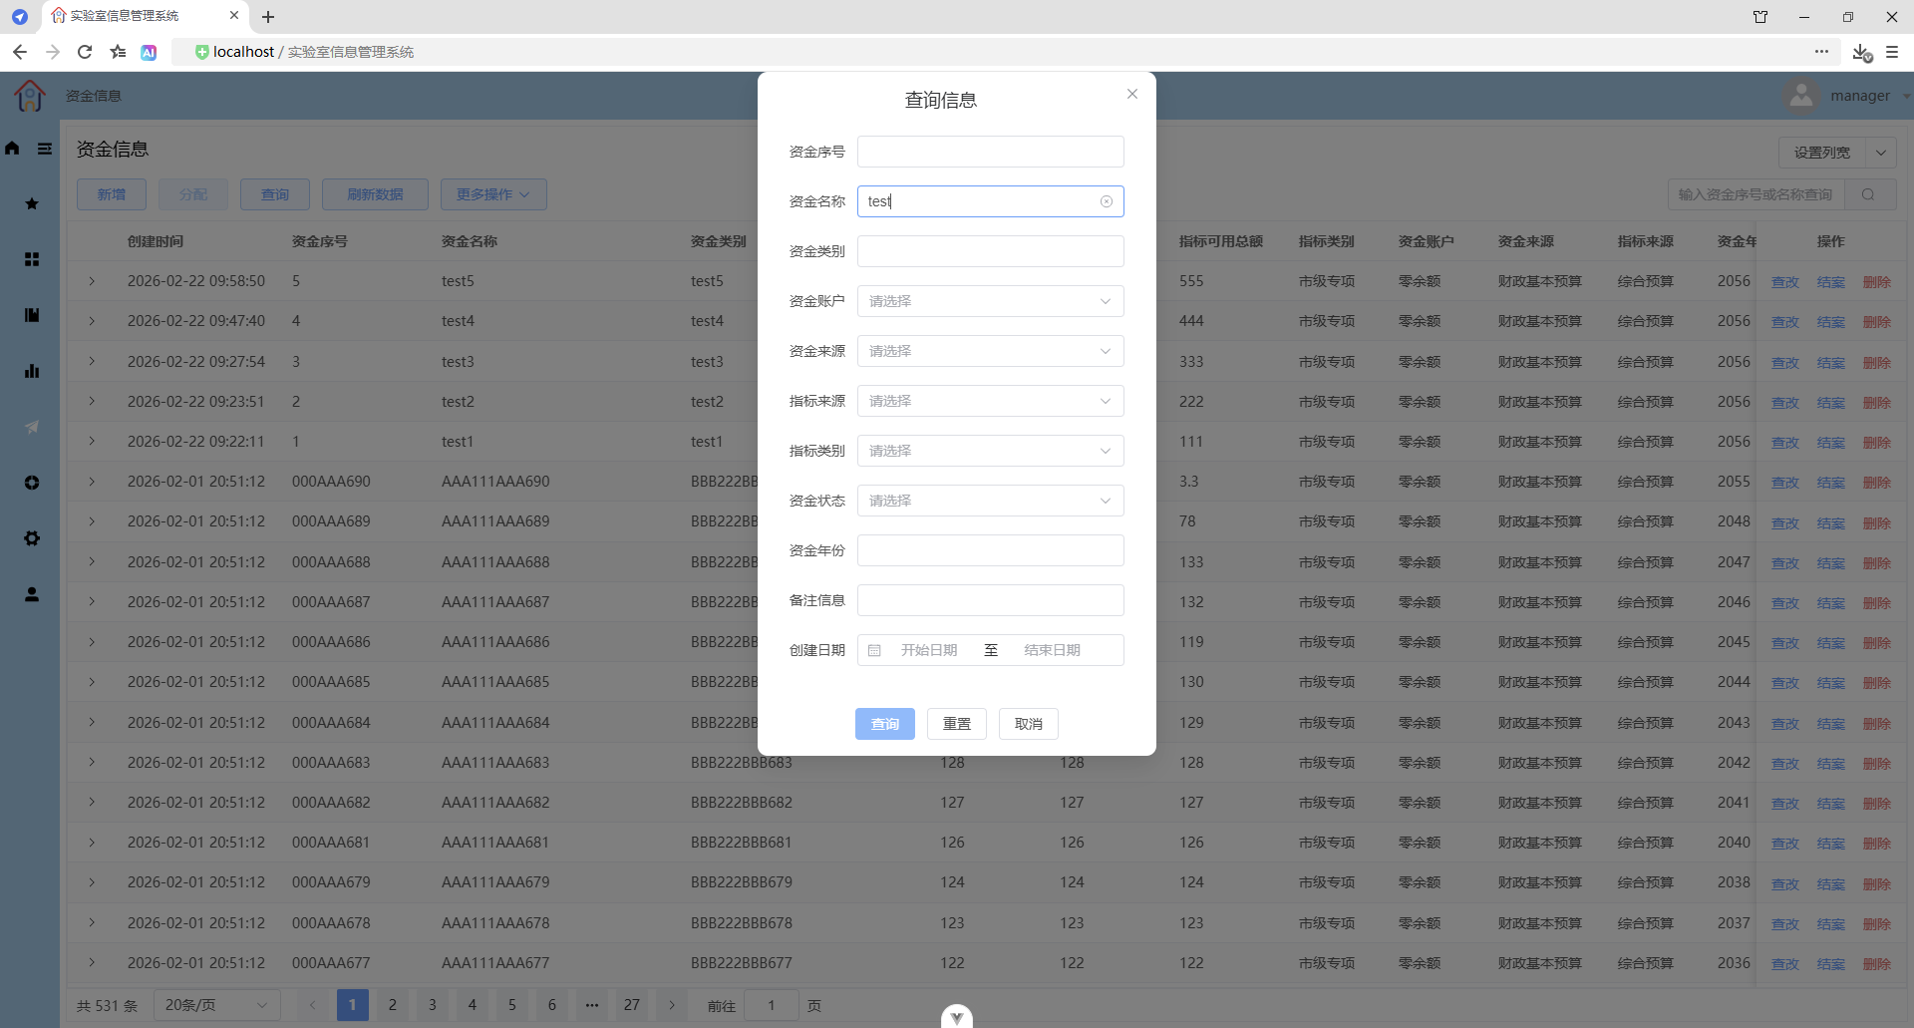Focus the 资金序号 input field
This screenshot has height=1028, width=1914.
coord(991,152)
